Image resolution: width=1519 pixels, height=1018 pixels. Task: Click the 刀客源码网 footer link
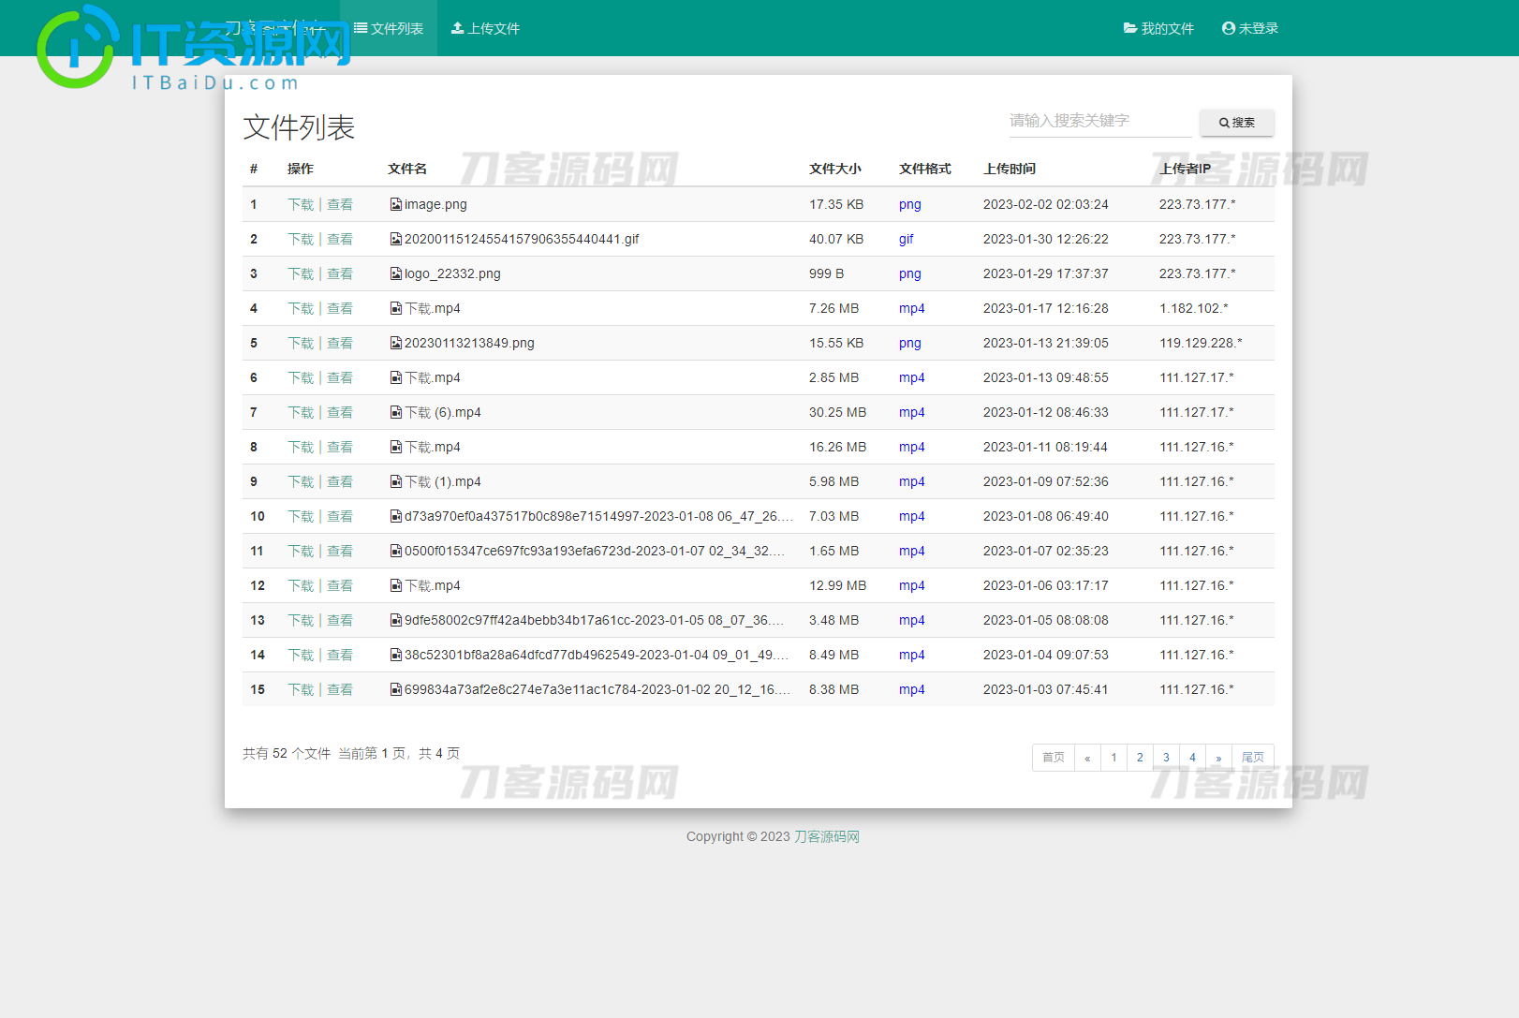(827, 836)
